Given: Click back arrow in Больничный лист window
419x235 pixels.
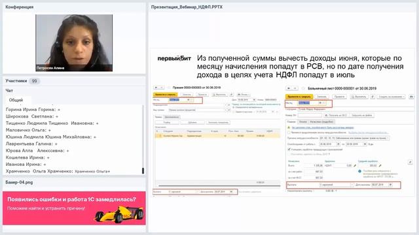Looking at the screenshot, I should (x=289, y=88).
